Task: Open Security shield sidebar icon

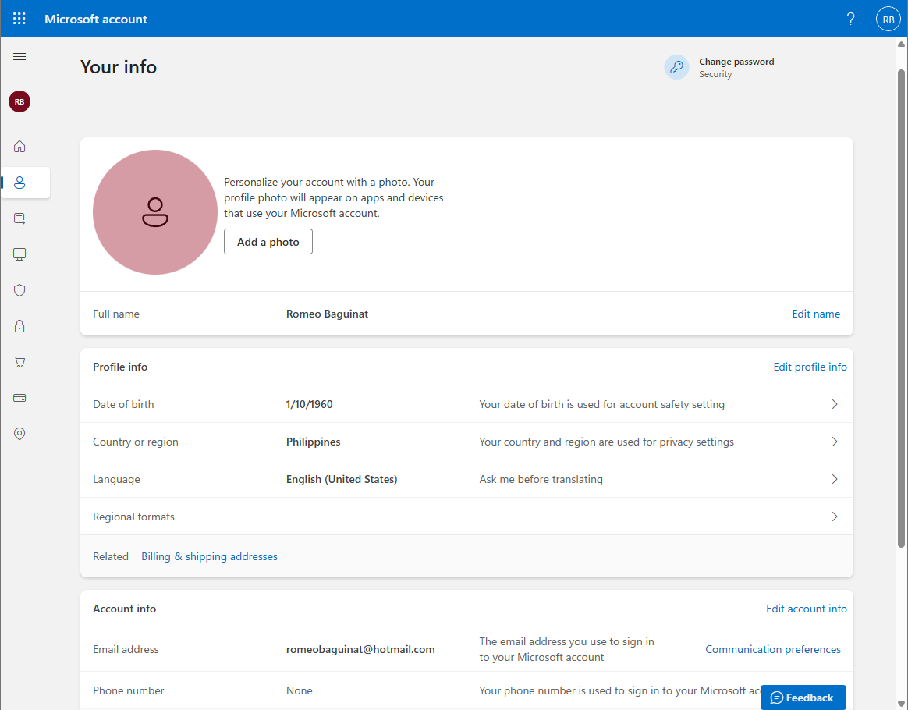Action: 20,290
